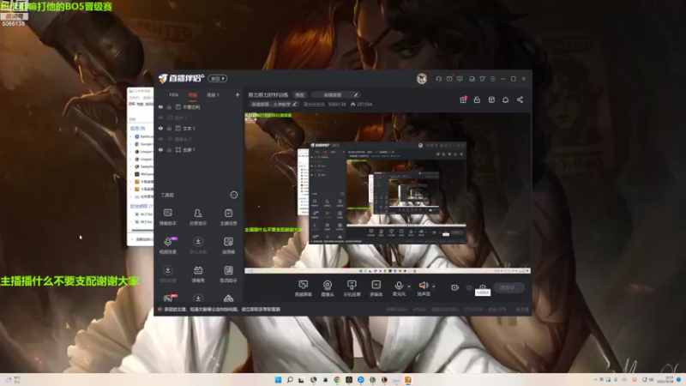Open the 歌词助手 tool
Image resolution: width=686 pixels, height=386 pixels.
click(x=228, y=274)
